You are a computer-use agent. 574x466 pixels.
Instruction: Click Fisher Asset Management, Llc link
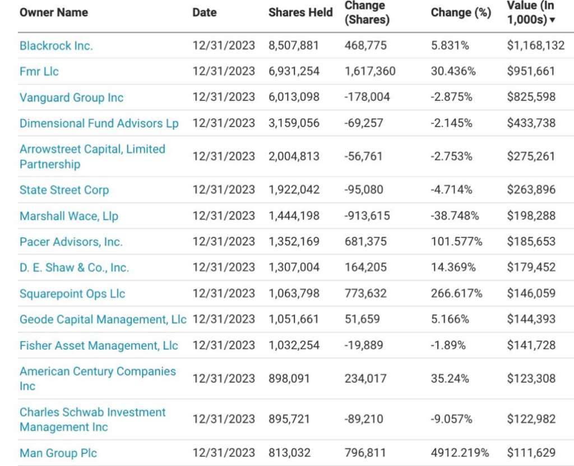click(x=99, y=345)
